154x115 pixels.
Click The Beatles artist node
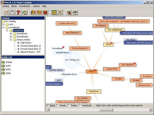click(x=101, y=26)
